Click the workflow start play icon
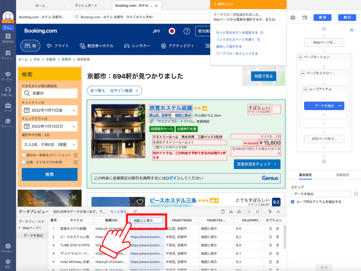This screenshot has height=271, width=361. pos(324,29)
